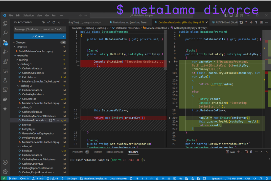Open the Explorer view in activity bar
The image size is (271, 181).
[x=5, y=23]
